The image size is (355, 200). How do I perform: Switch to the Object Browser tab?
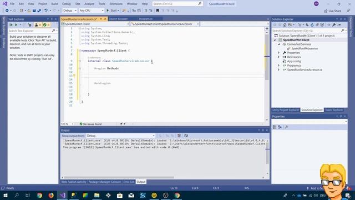118,19
